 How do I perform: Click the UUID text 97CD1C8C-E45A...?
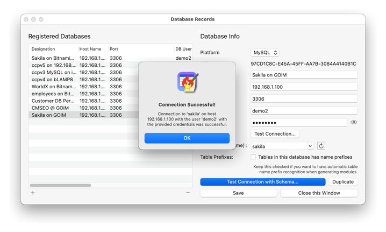[x=303, y=64]
